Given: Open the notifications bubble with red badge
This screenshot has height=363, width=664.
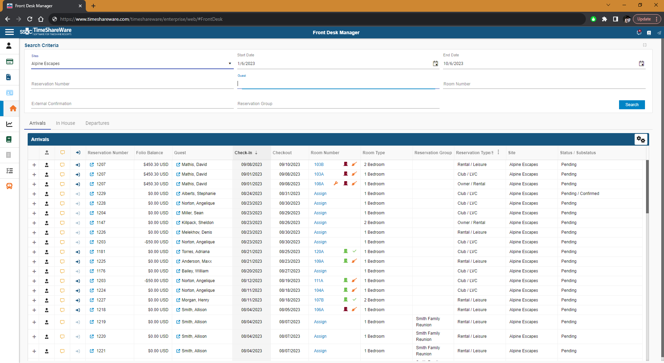Looking at the screenshot, I should (639, 32).
